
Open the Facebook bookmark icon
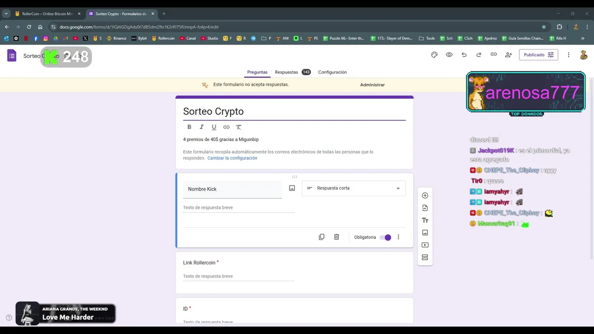click(36, 39)
